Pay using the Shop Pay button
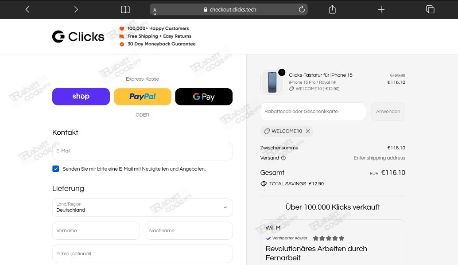 81,97
